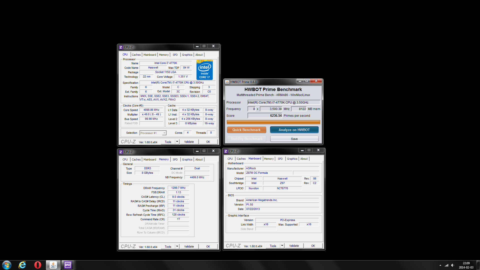Screen dimensions: 480x270
Task: Click motherboard model Z87M OC Formula
Action: coord(269,173)
